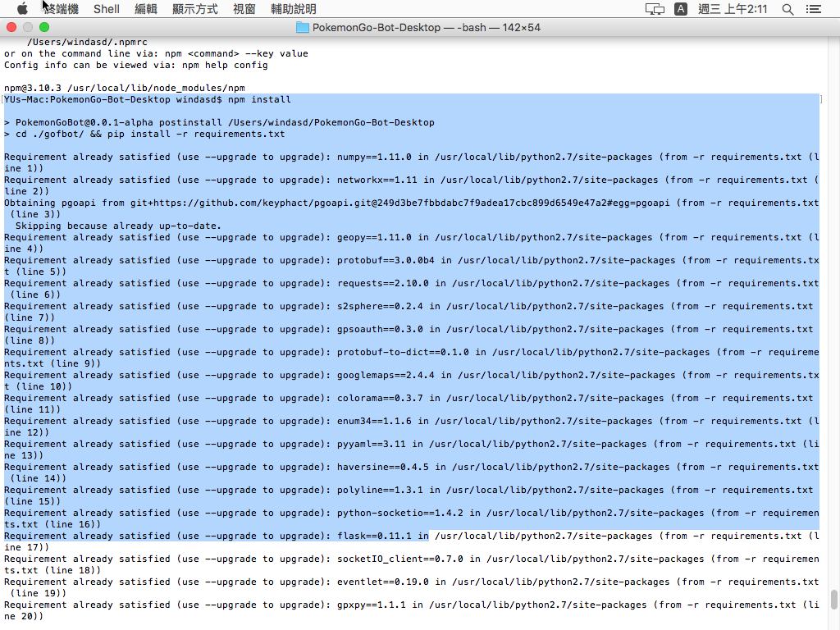Zoom the terminal window with green button
840x630 pixels.
pos(44,27)
